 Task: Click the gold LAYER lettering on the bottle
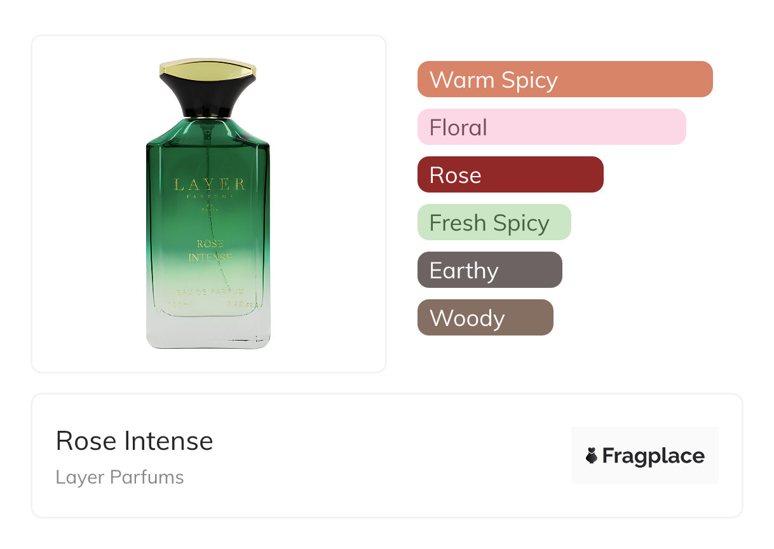click(209, 185)
